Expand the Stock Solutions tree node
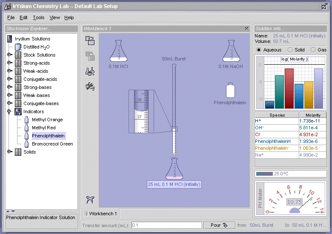This screenshot has width=332, height=234. click(x=9, y=54)
